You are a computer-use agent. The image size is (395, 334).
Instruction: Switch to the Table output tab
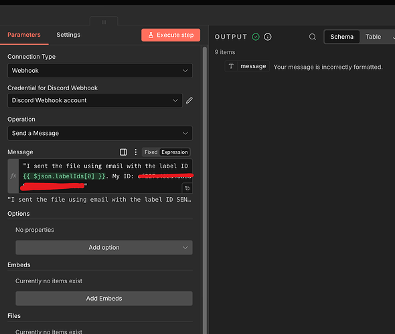373,37
